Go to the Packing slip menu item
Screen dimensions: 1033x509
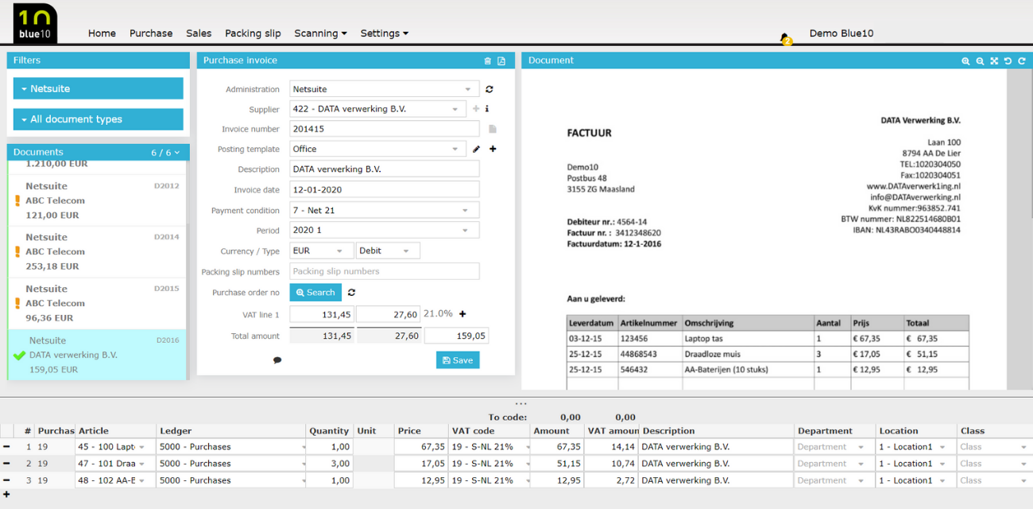pyautogui.click(x=253, y=33)
